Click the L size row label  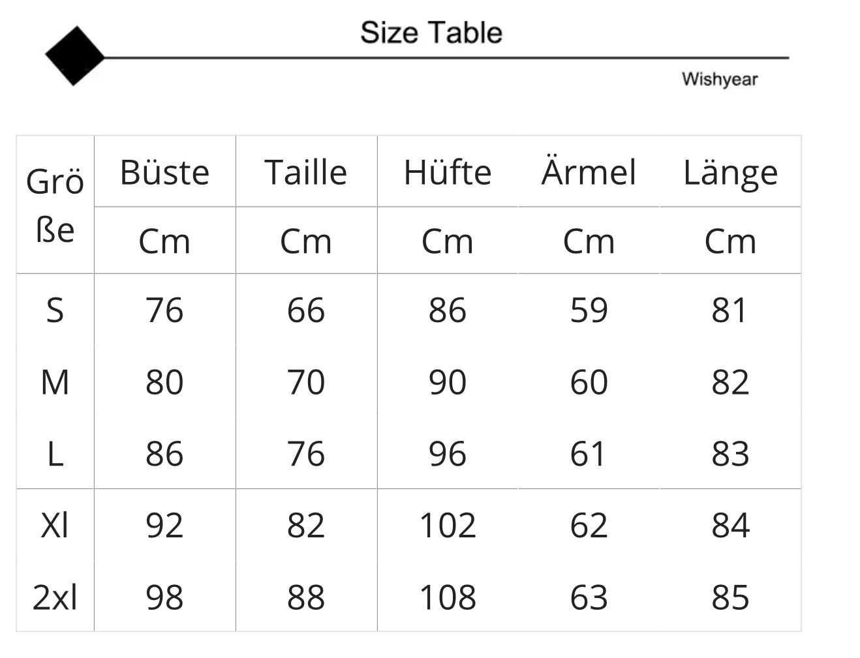pos(55,454)
